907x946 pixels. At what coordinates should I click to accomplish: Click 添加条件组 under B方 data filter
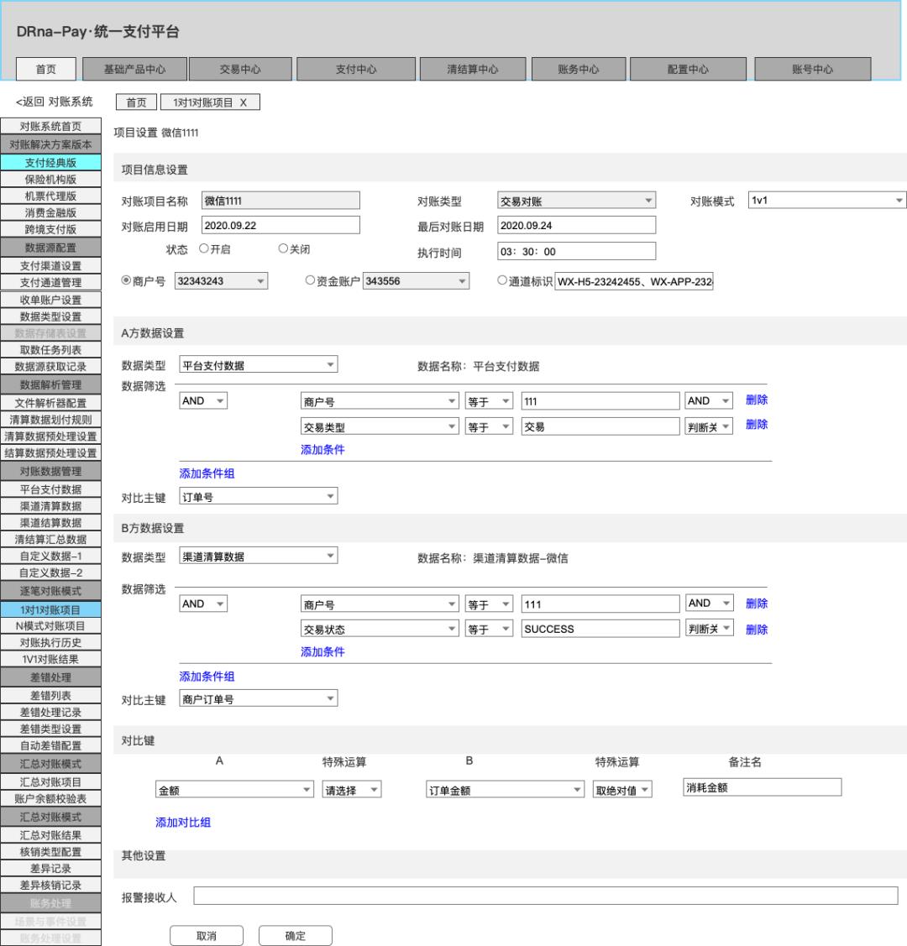(207, 677)
